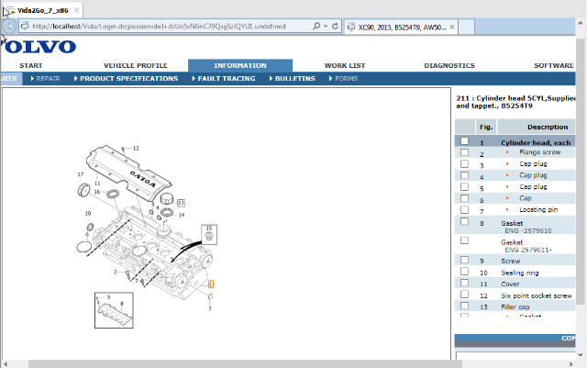Image resolution: width=587 pixels, height=368 pixels.
Task: Open the DIAGNOSTICS tab
Action: (x=449, y=65)
